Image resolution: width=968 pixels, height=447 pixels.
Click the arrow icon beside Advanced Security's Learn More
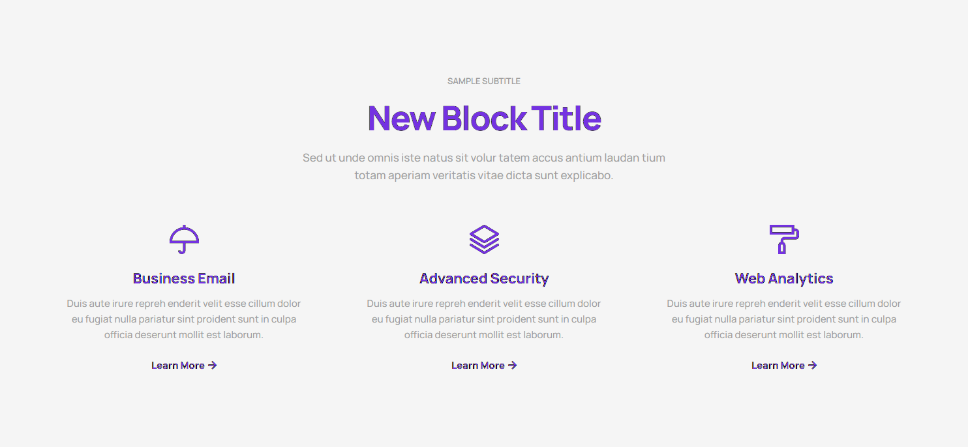point(512,366)
